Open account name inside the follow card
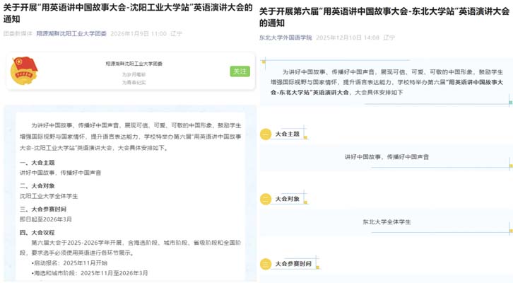 134,64
